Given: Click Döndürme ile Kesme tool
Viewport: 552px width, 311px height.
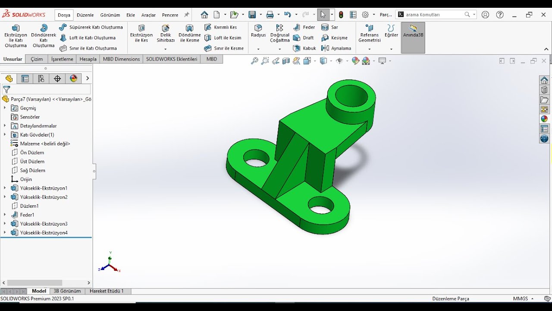Looking at the screenshot, I should tap(189, 34).
